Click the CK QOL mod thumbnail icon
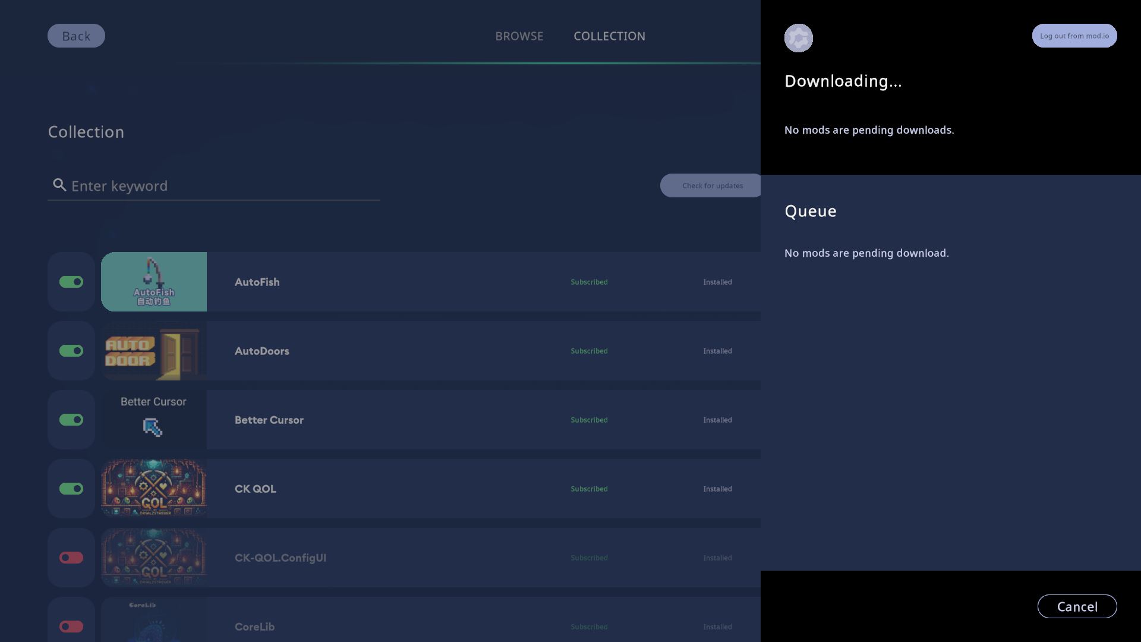Viewport: 1141px width, 642px height. [153, 487]
